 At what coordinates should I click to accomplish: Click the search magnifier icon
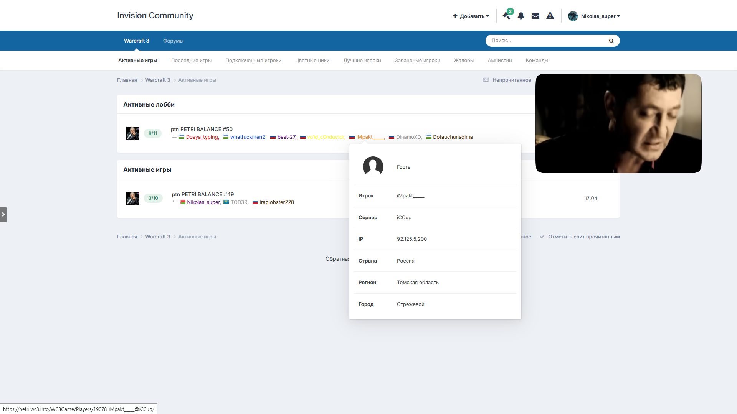tap(611, 41)
